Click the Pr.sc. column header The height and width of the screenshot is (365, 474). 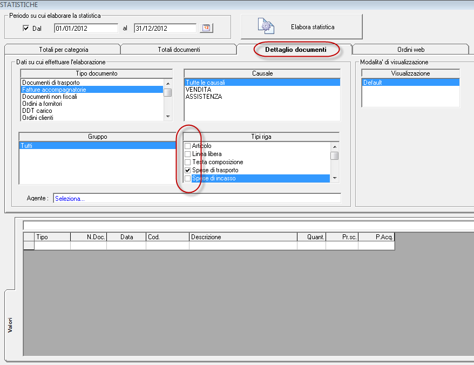(342, 237)
